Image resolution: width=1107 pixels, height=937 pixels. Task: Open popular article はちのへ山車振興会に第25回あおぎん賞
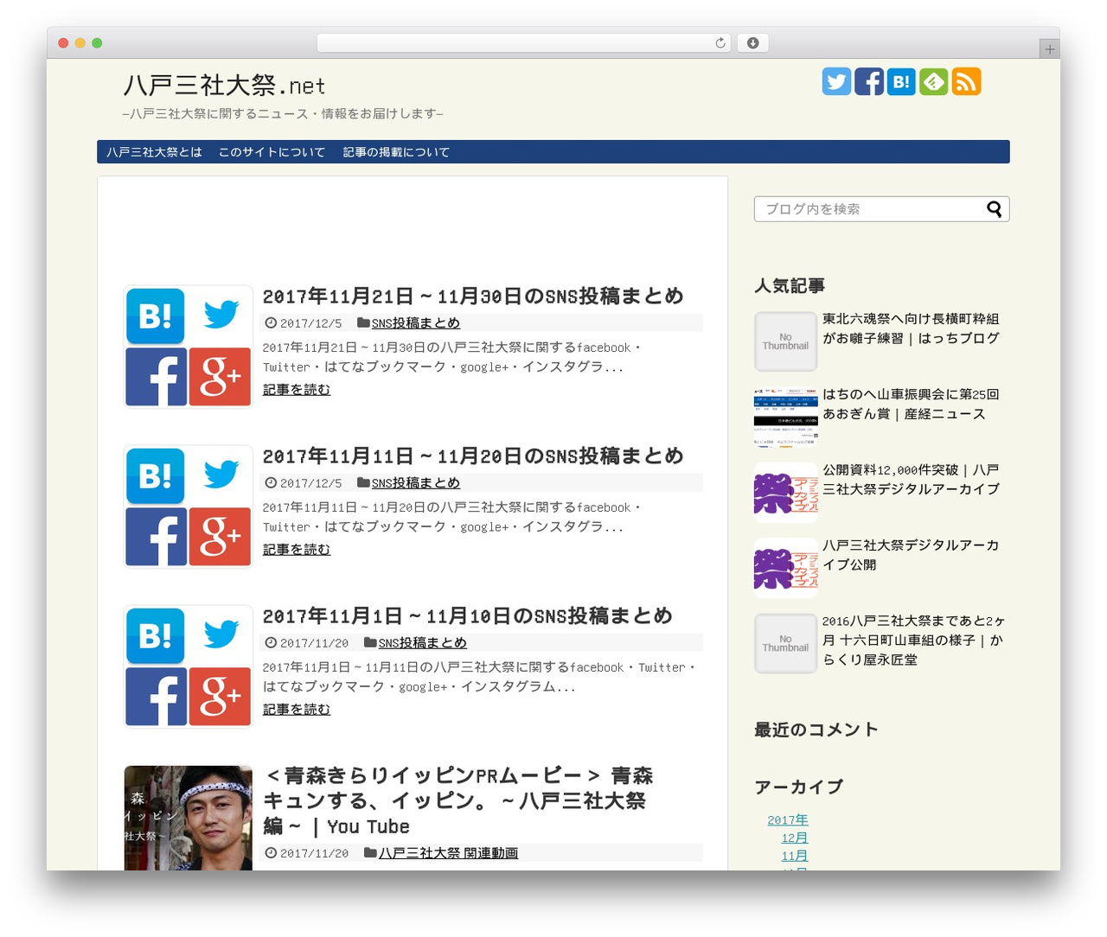(x=911, y=405)
